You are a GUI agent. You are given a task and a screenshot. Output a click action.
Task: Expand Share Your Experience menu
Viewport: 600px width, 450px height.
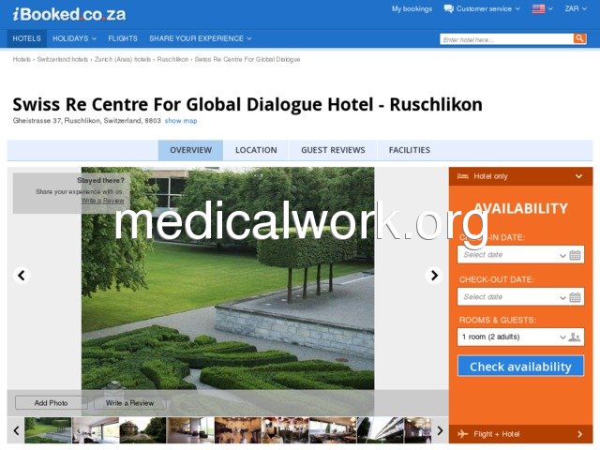pos(200,38)
